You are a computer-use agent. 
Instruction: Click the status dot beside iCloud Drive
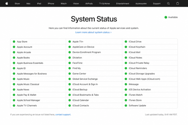(x=126, y=42)
